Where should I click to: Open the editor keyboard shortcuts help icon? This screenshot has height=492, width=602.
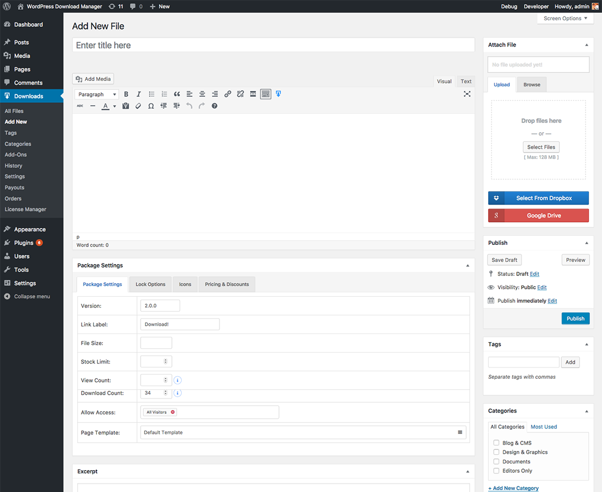(215, 106)
